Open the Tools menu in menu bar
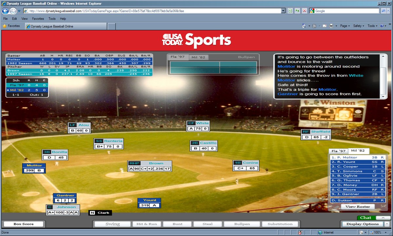The image size is (393, 236). (x=52, y=19)
